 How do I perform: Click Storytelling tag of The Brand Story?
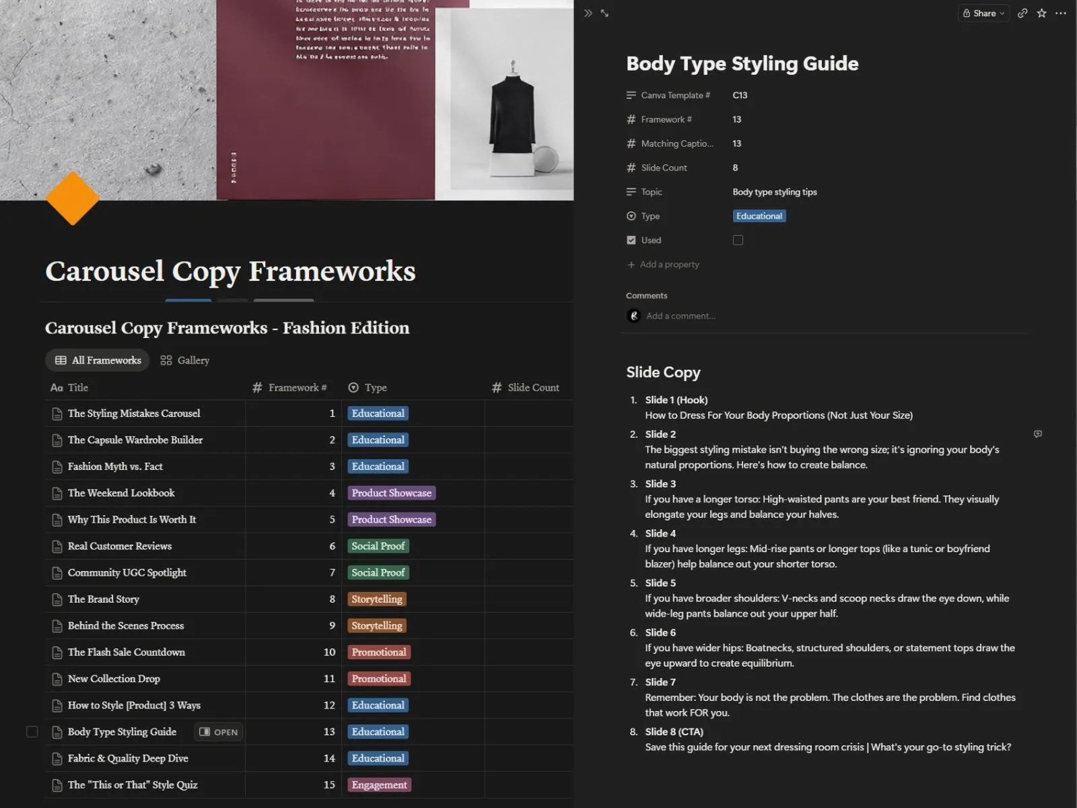pos(377,599)
